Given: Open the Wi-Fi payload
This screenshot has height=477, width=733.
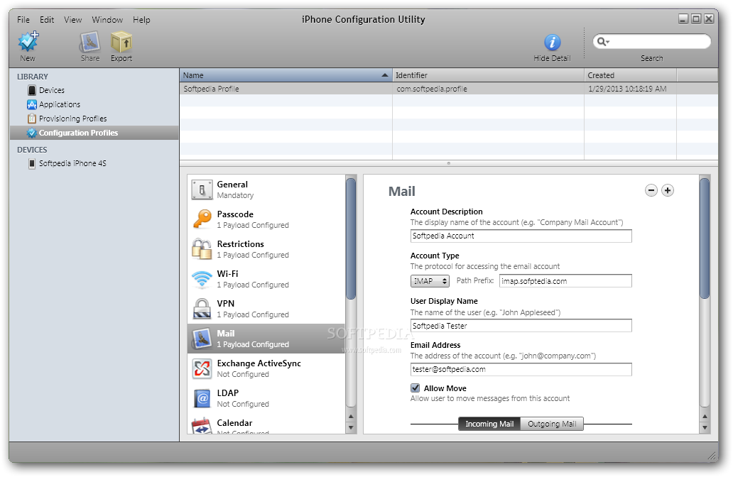Looking at the screenshot, I should [x=266, y=279].
